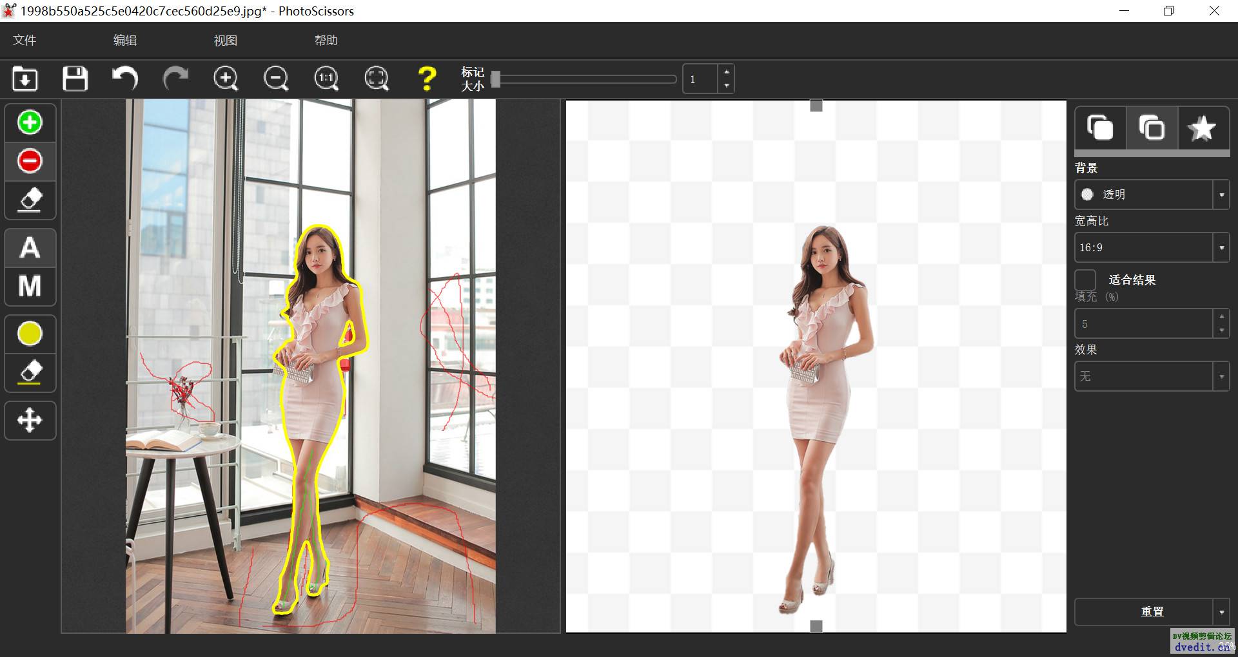Viewport: 1238px width, 657px height.
Task: Click the bottom crop handle on result preview
Action: [x=816, y=626]
